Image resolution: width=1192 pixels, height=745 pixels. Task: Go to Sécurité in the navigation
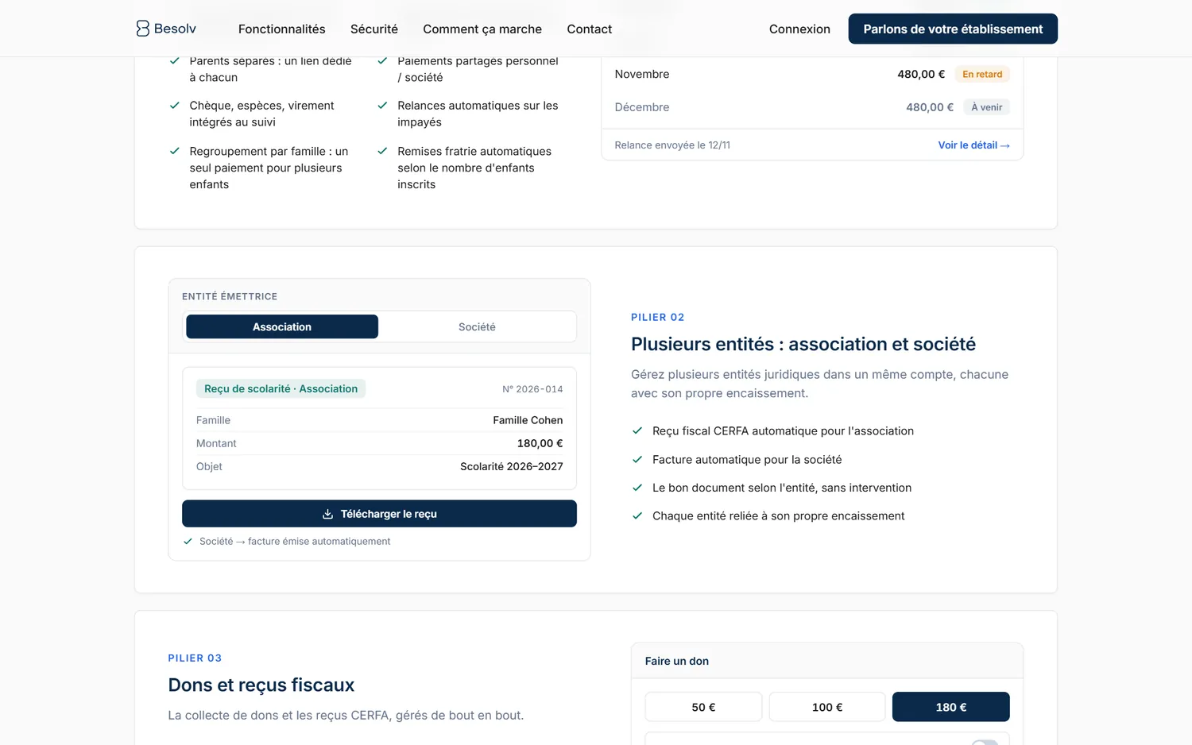374,29
